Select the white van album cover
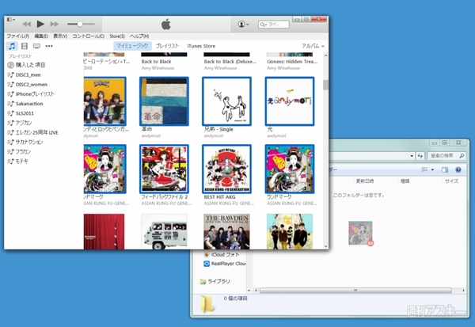The width and height of the screenshot is (475, 327). click(164, 231)
